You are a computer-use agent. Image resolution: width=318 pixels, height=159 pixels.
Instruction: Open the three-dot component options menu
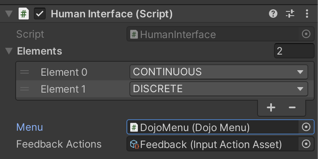(307, 14)
